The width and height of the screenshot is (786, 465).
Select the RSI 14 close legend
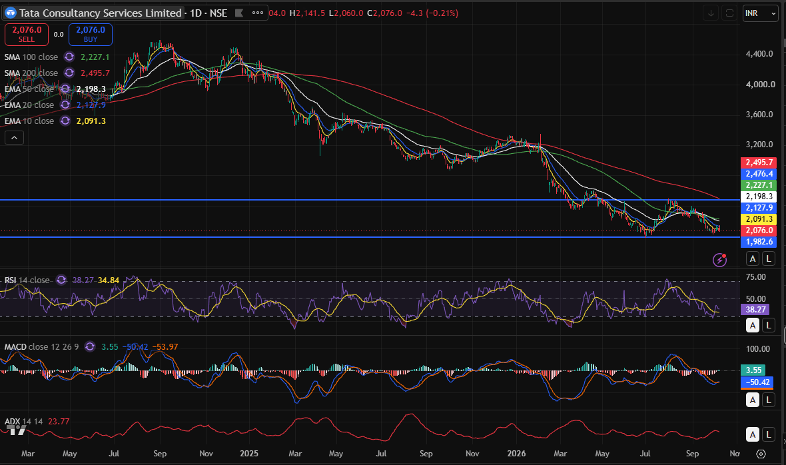27,280
